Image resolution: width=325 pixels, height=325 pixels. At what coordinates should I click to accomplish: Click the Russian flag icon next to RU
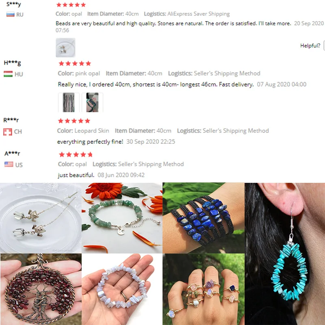(x=11, y=15)
